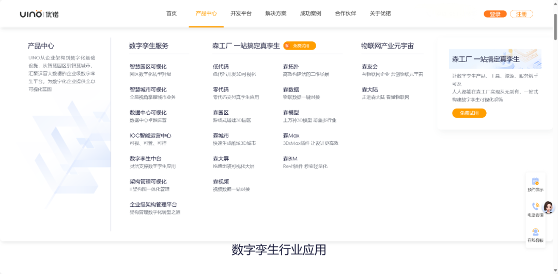The image size is (558, 274).
Task: Click the 数字孪生服务 column heading
Action: tap(149, 46)
